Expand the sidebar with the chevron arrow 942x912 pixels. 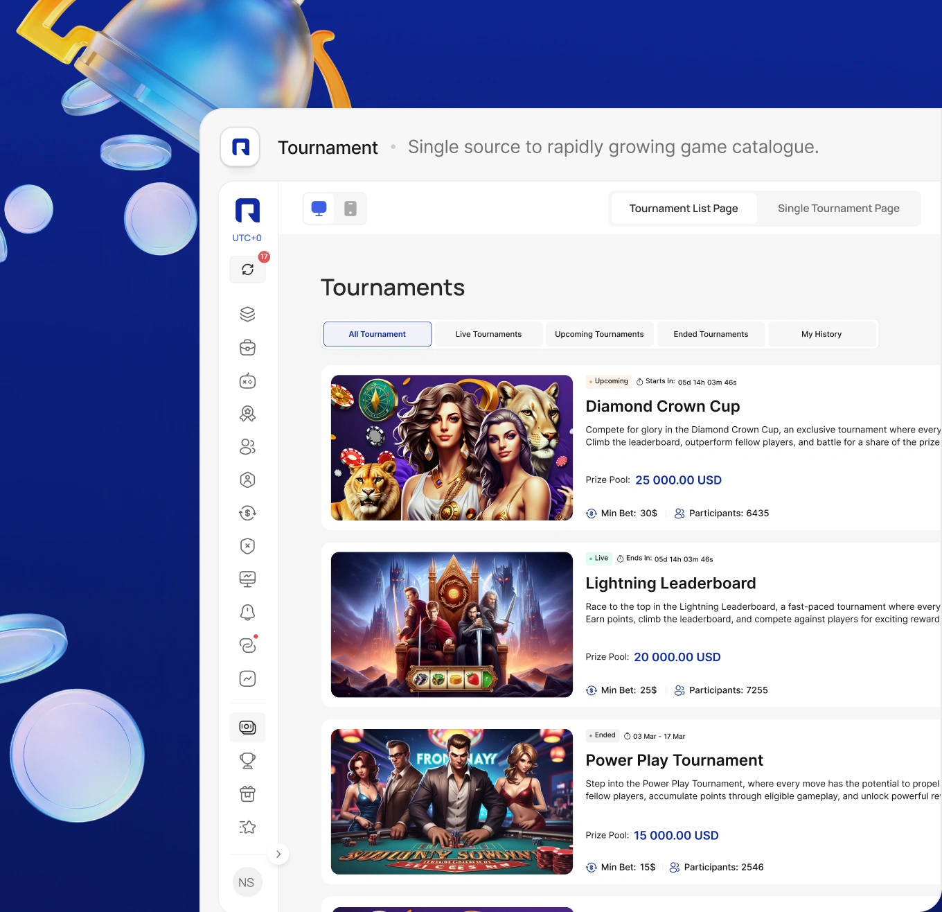pyautogui.click(x=278, y=854)
